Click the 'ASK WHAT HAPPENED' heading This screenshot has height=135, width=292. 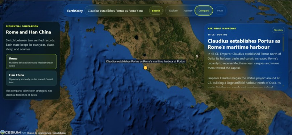pyautogui.click(x=222, y=28)
